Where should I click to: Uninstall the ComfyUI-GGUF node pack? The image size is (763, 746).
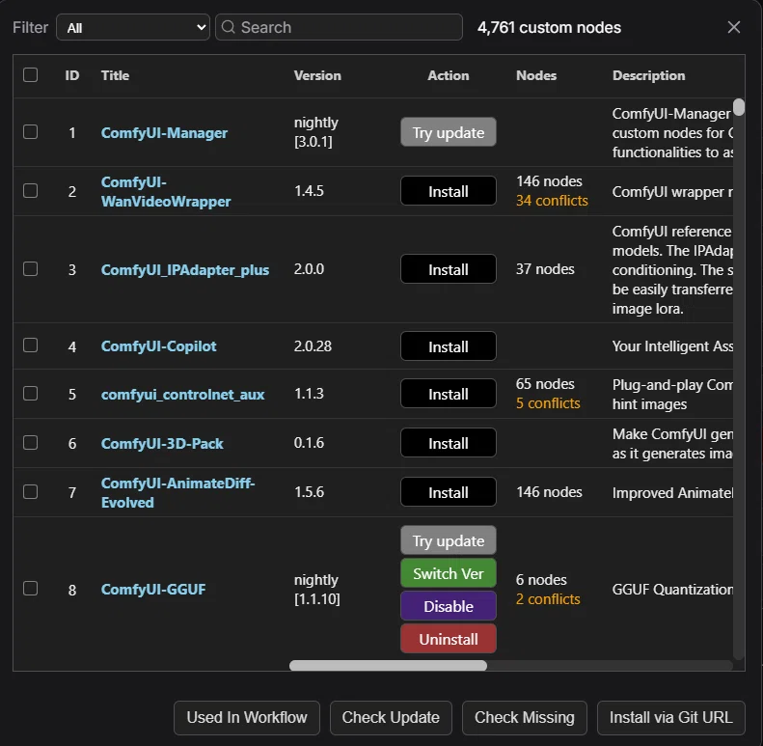click(x=449, y=638)
